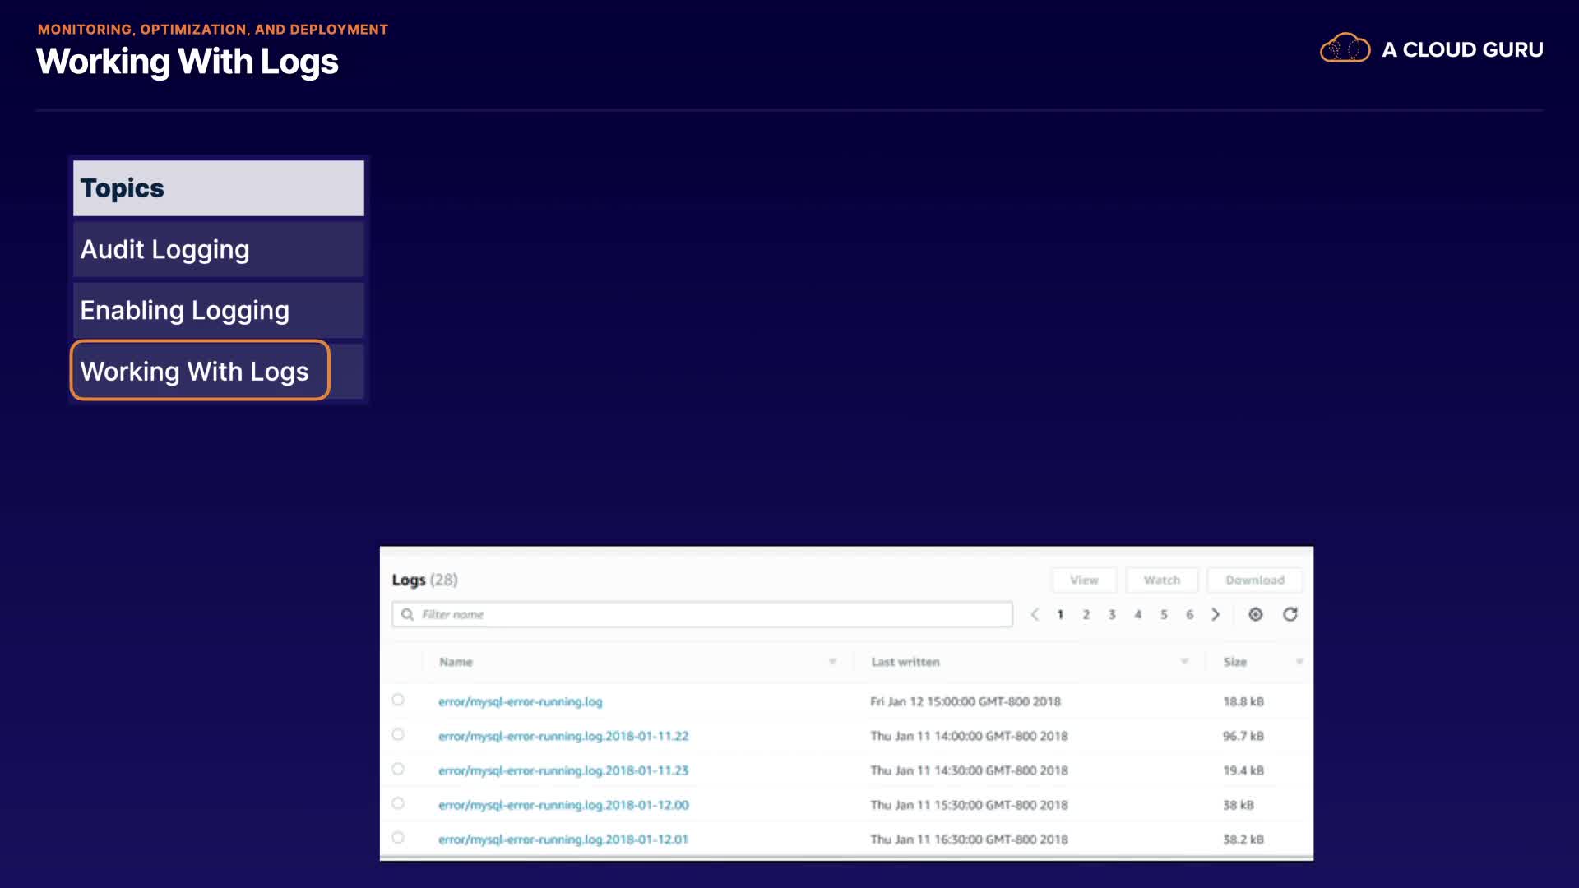Select radio for log 2018-01-12.01
Screen dimensions: 1579x888
pyautogui.click(x=398, y=838)
